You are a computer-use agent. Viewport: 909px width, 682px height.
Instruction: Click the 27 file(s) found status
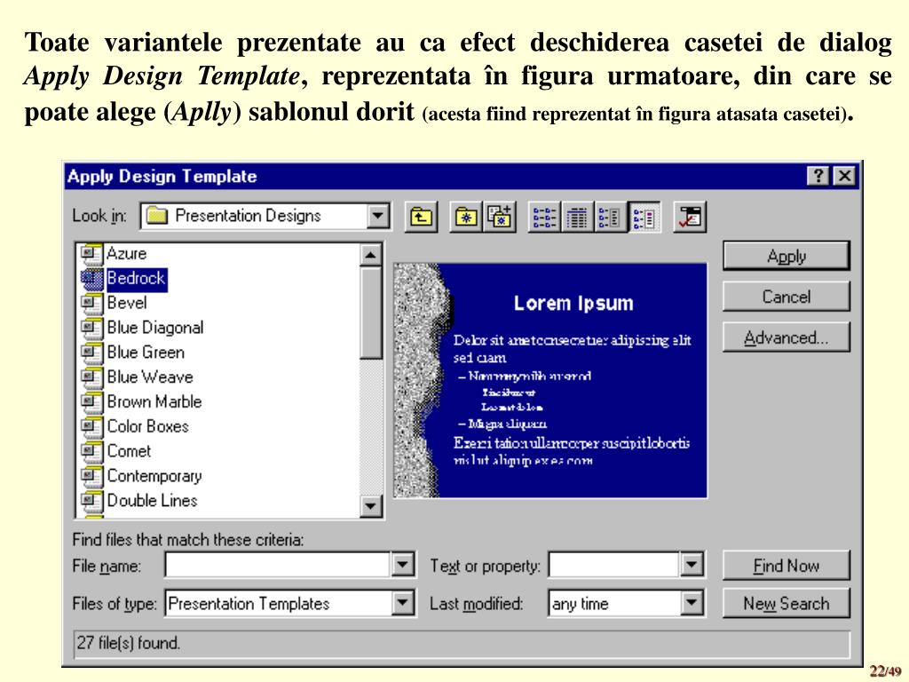129,643
